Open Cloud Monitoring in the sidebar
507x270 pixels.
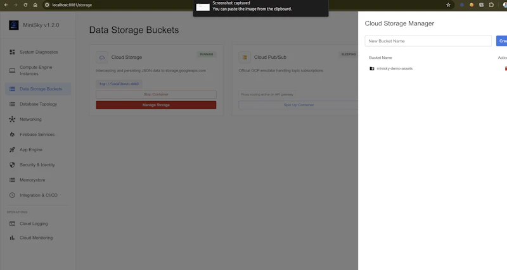point(38,238)
